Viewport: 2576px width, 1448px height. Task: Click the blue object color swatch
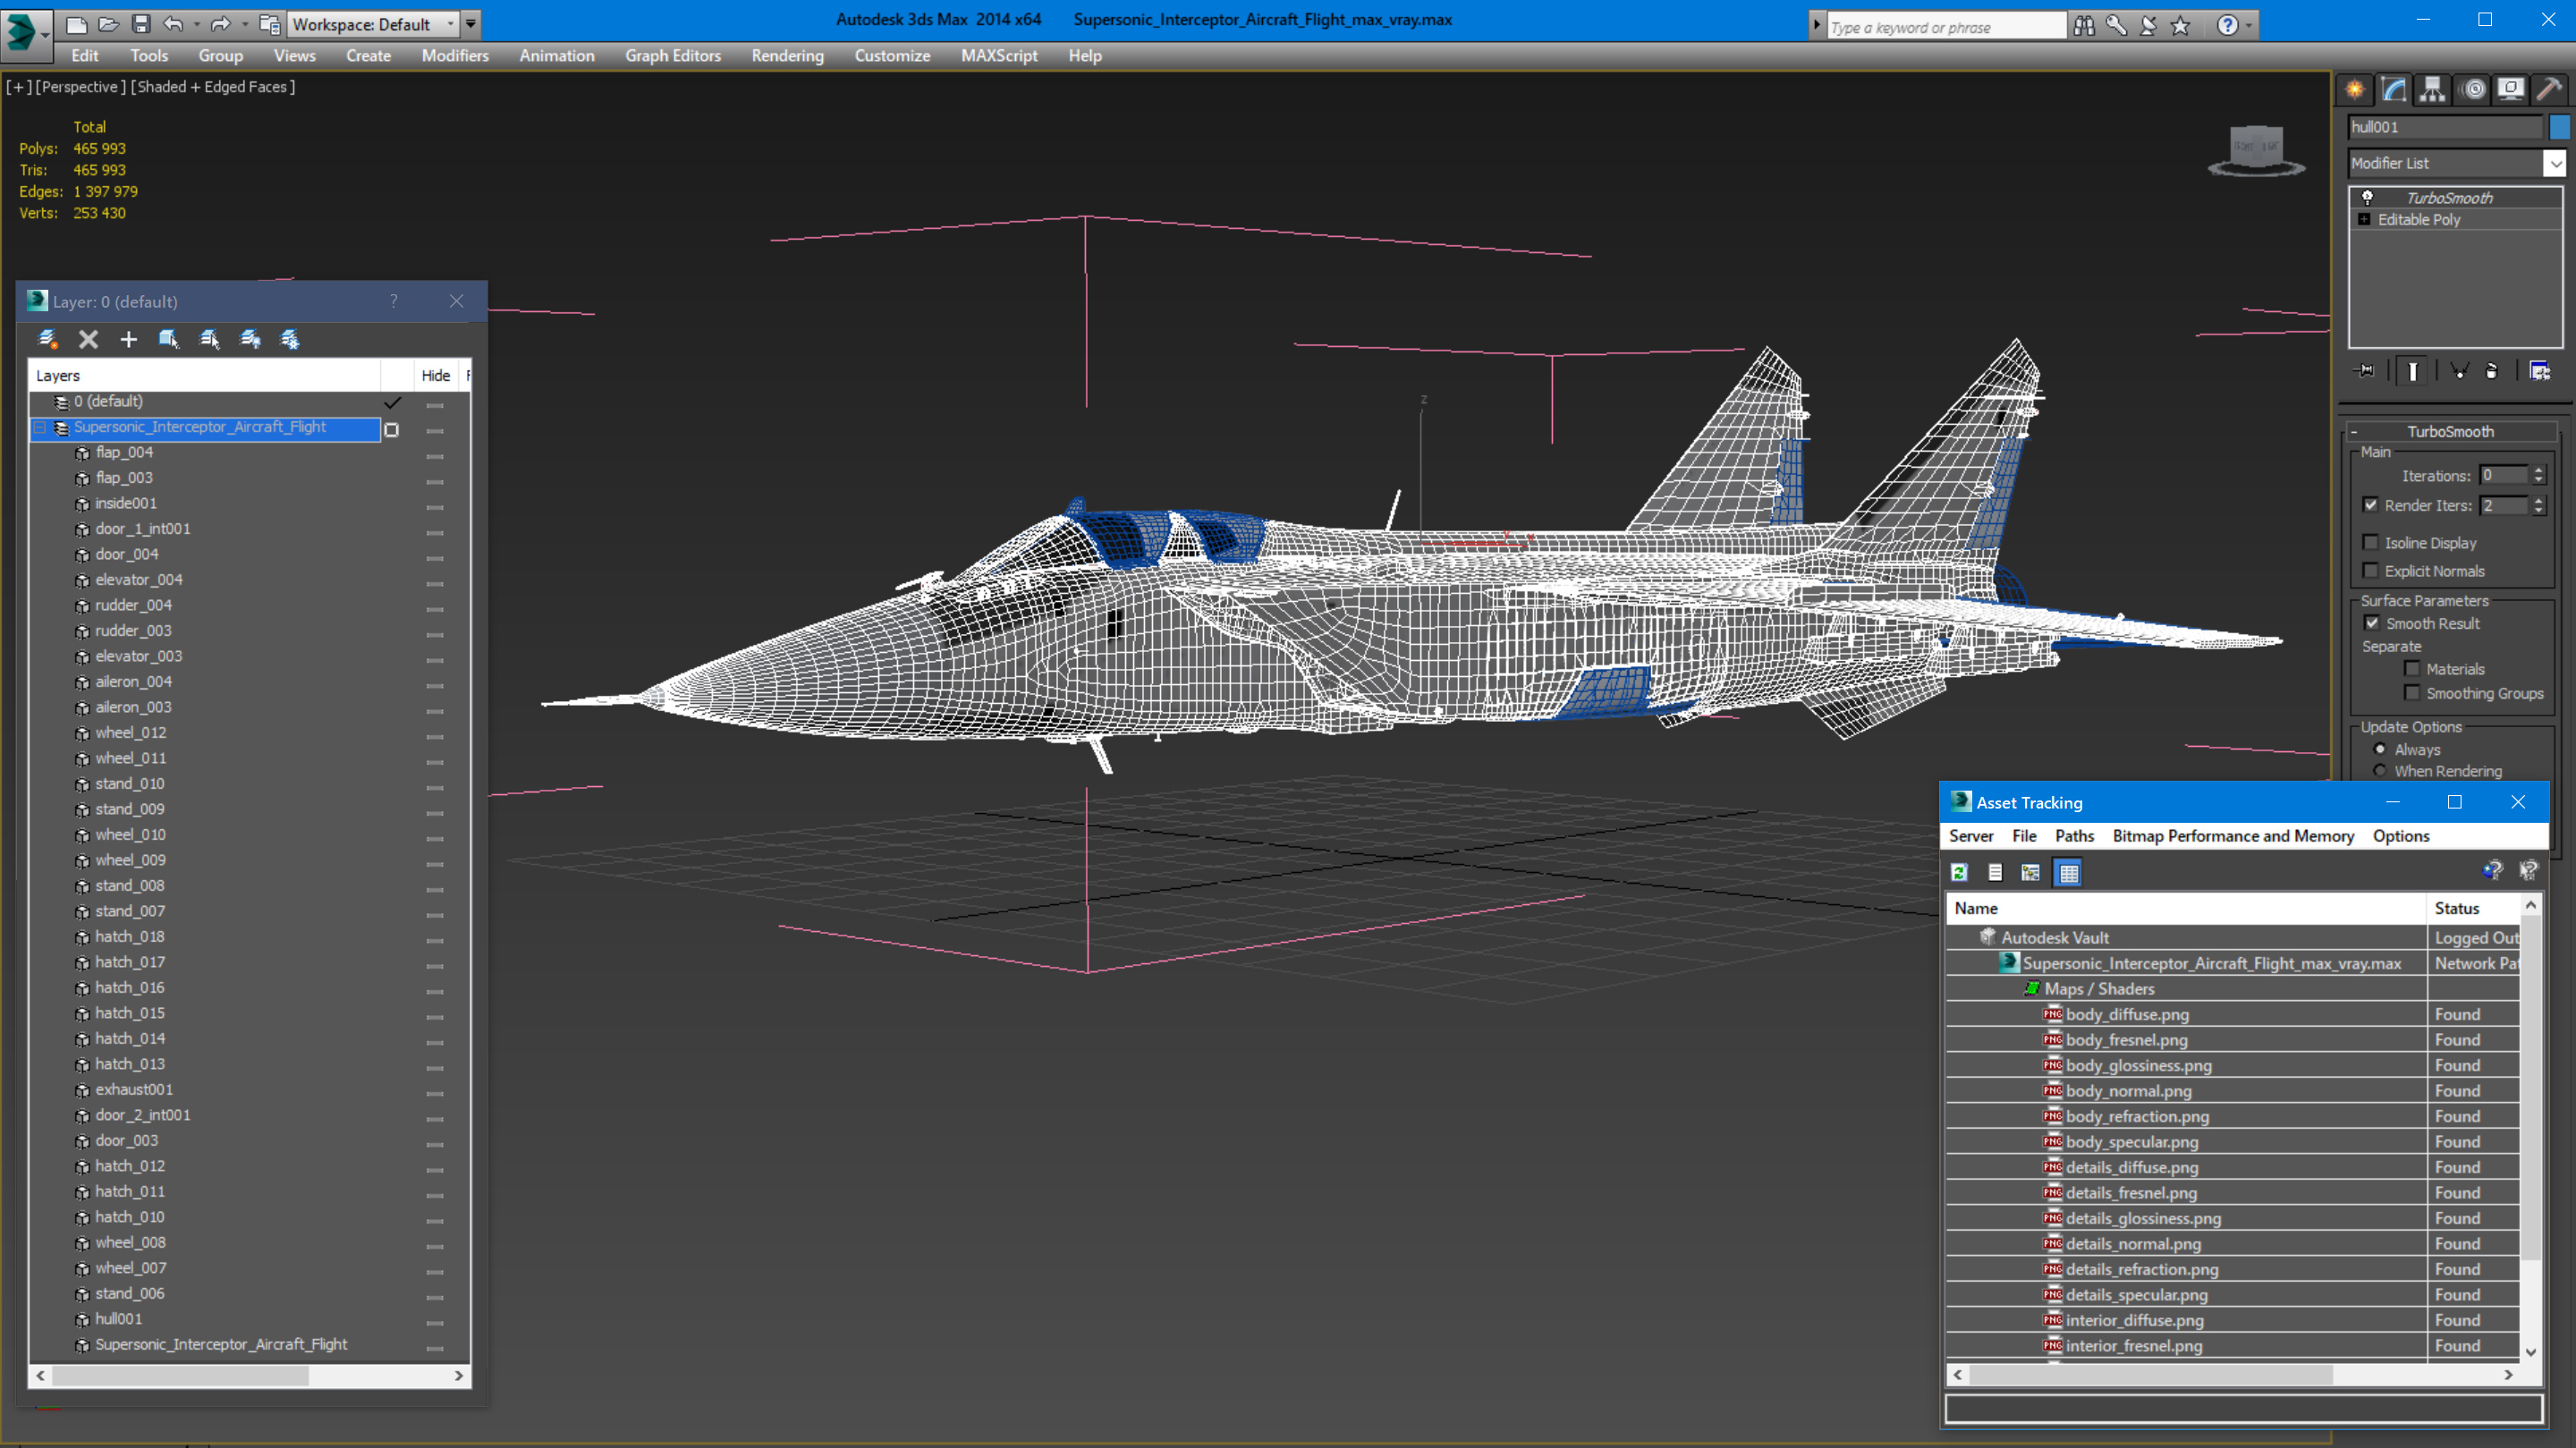pos(2560,127)
